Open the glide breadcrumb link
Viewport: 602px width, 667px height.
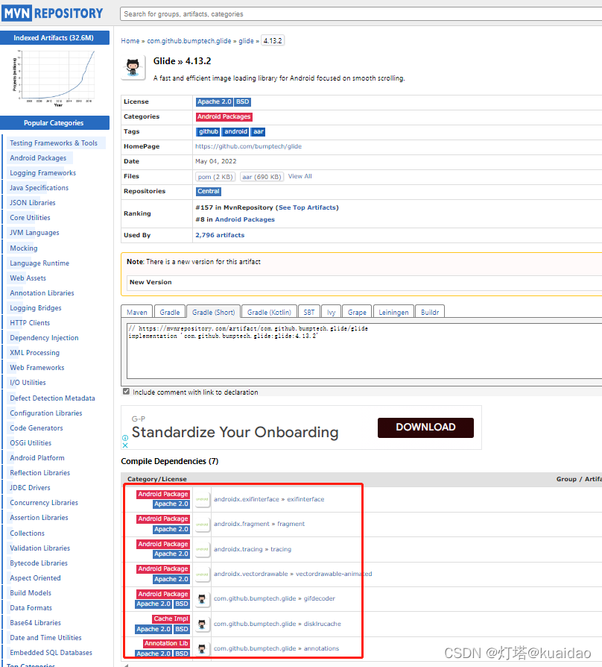[246, 41]
